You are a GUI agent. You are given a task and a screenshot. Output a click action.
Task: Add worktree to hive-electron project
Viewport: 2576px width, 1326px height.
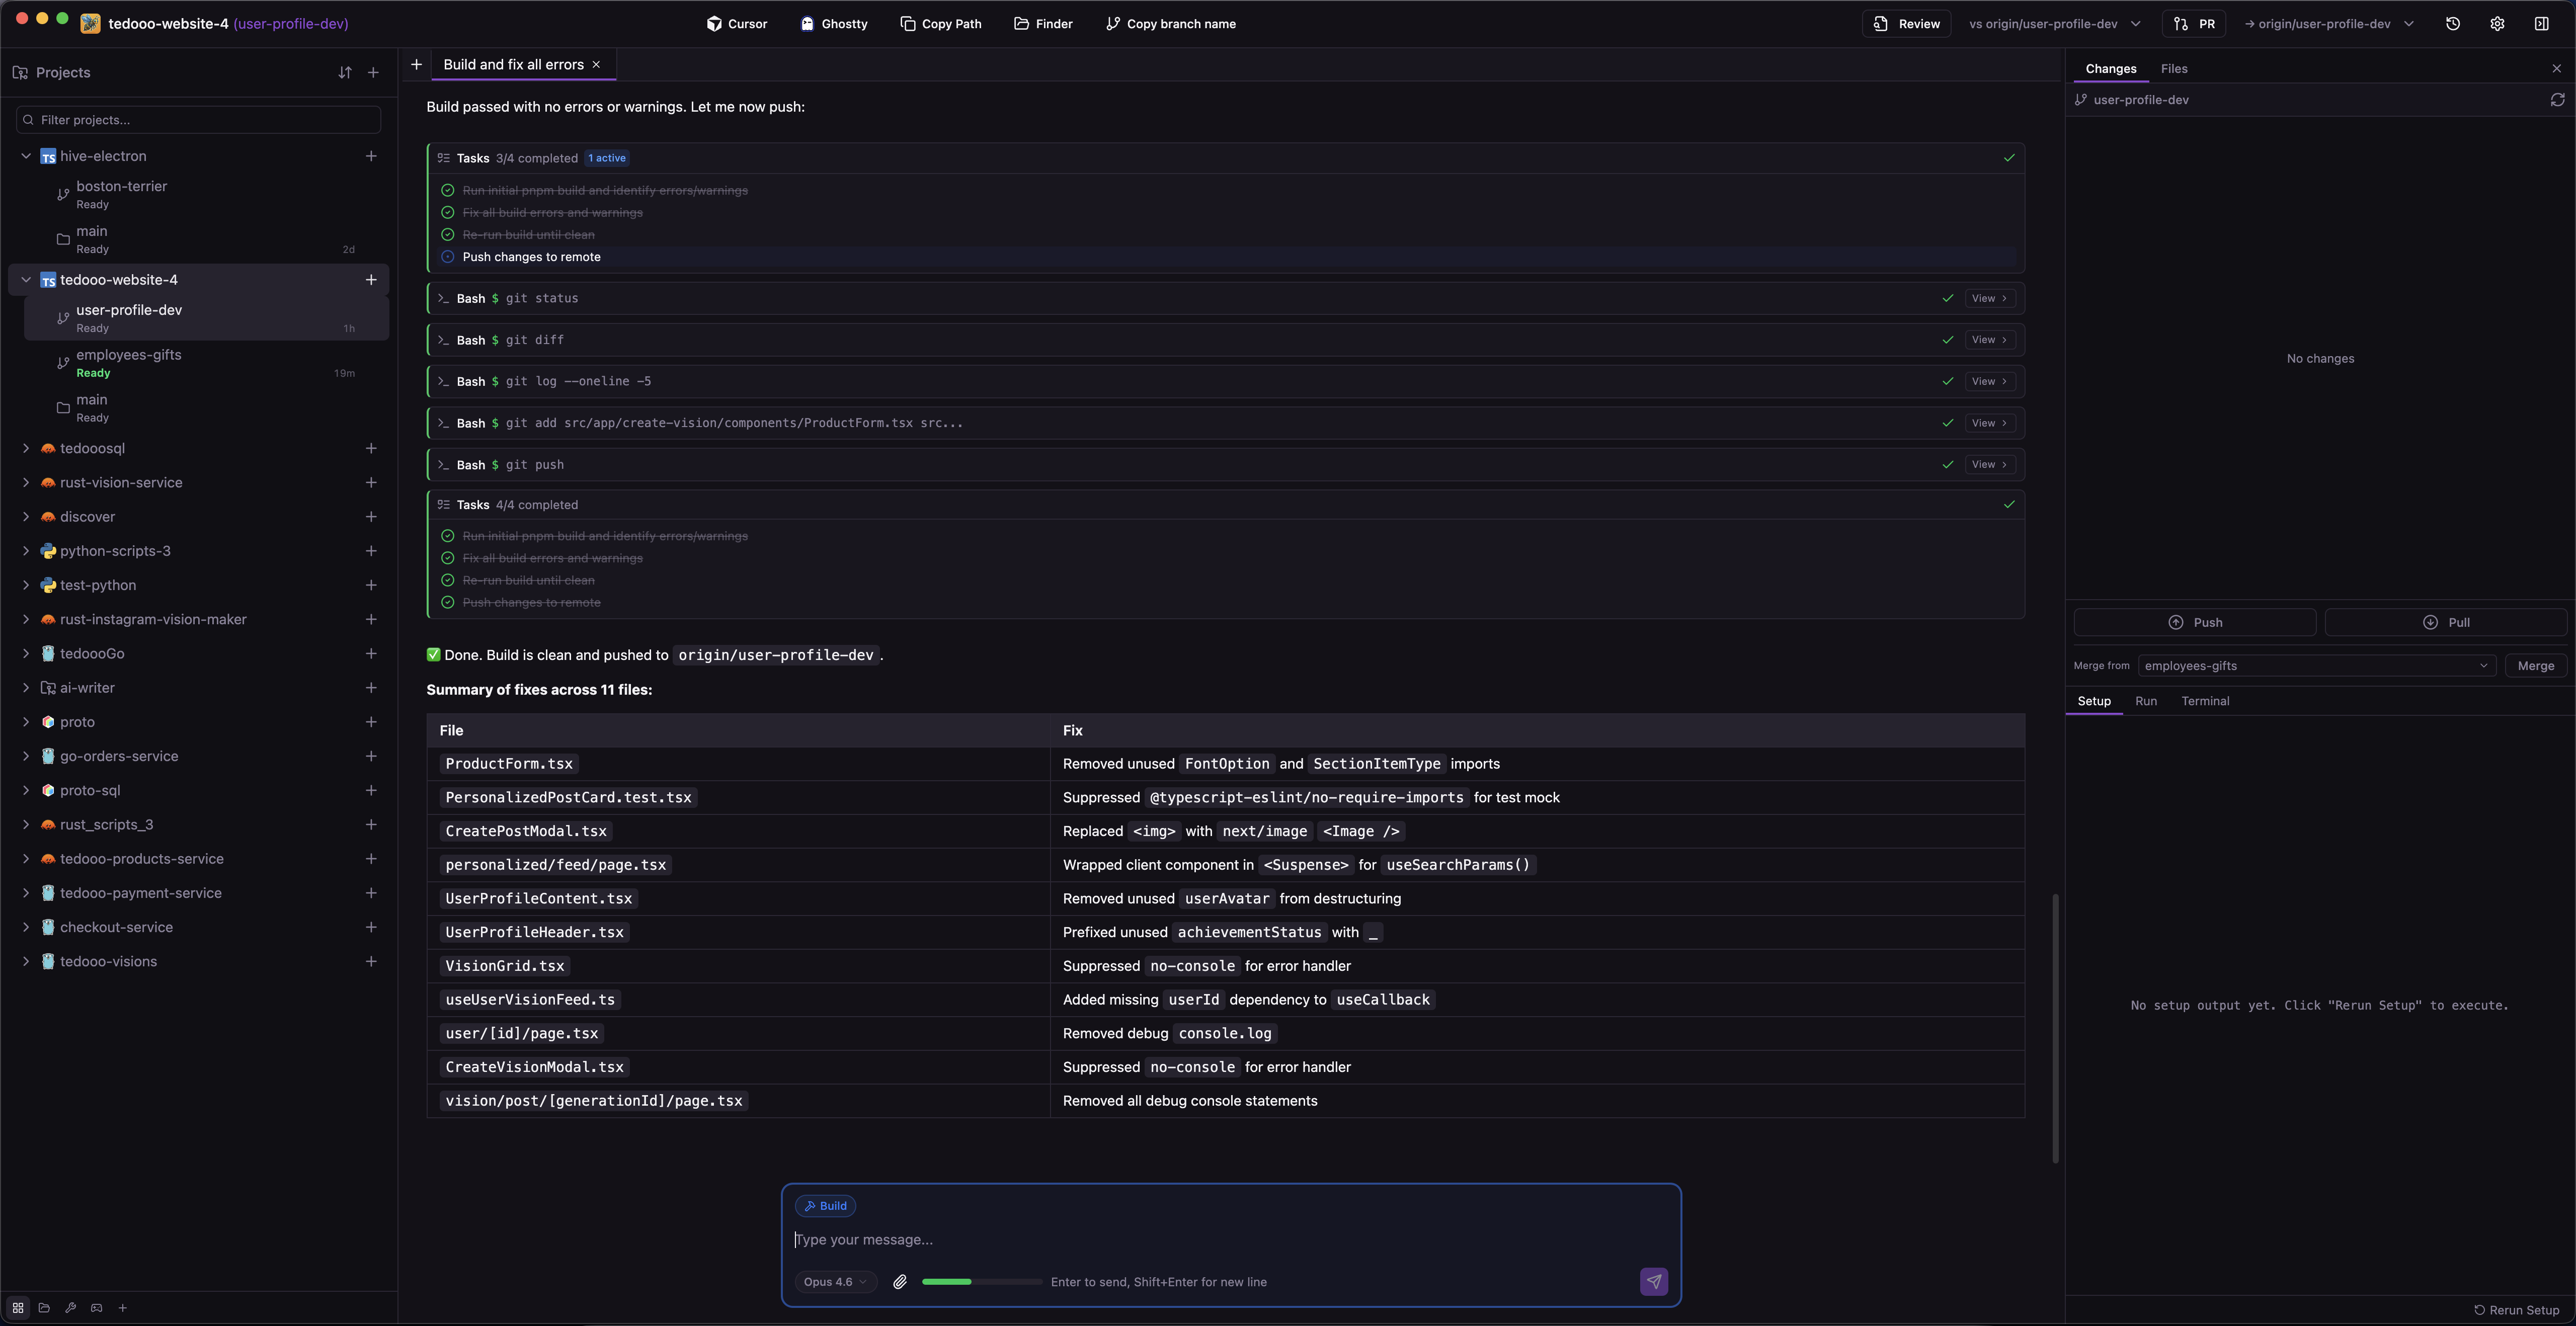(x=371, y=156)
